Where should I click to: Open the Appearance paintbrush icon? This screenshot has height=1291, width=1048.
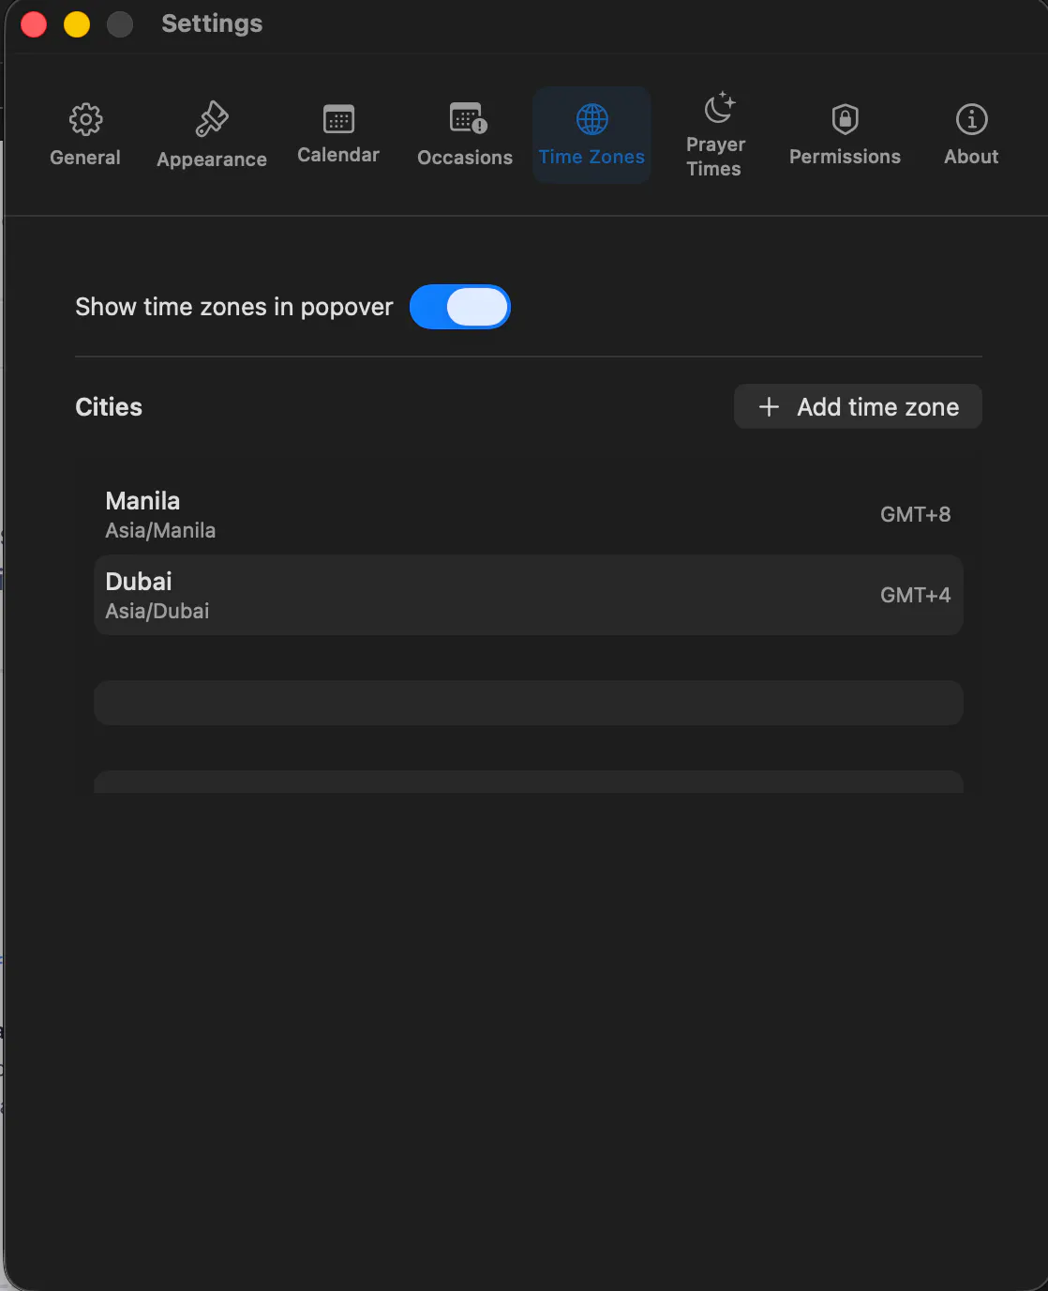tap(212, 119)
